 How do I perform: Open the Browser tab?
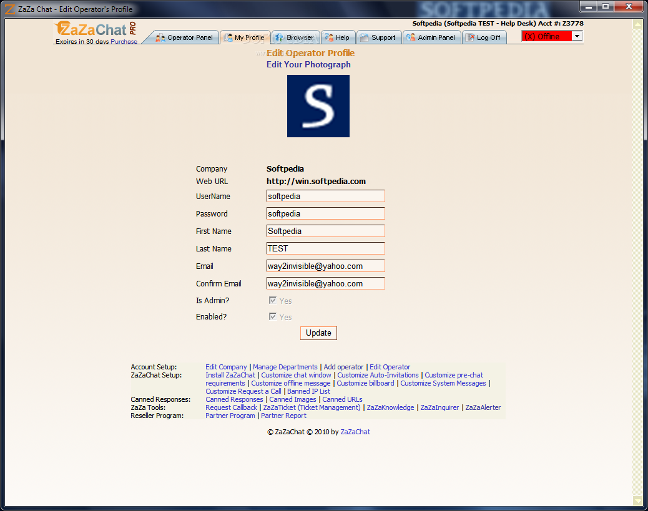[295, 37]
